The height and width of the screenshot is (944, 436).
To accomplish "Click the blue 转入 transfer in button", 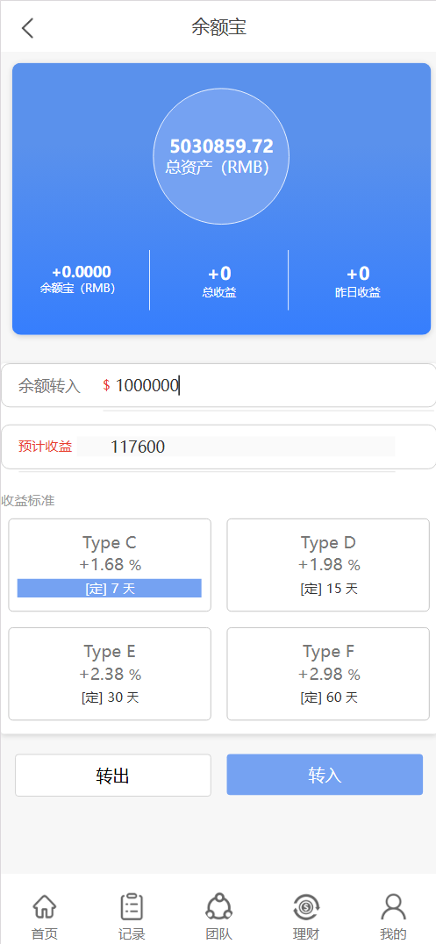I will 325,775.
